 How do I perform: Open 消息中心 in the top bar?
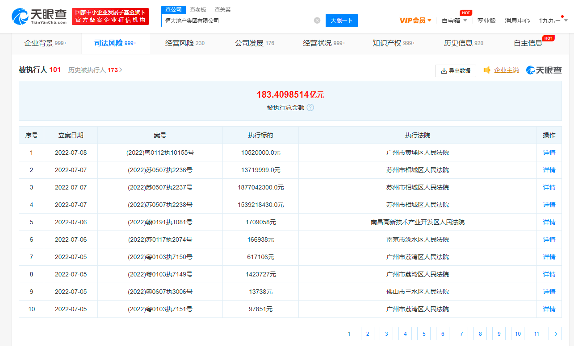point(517,21)
